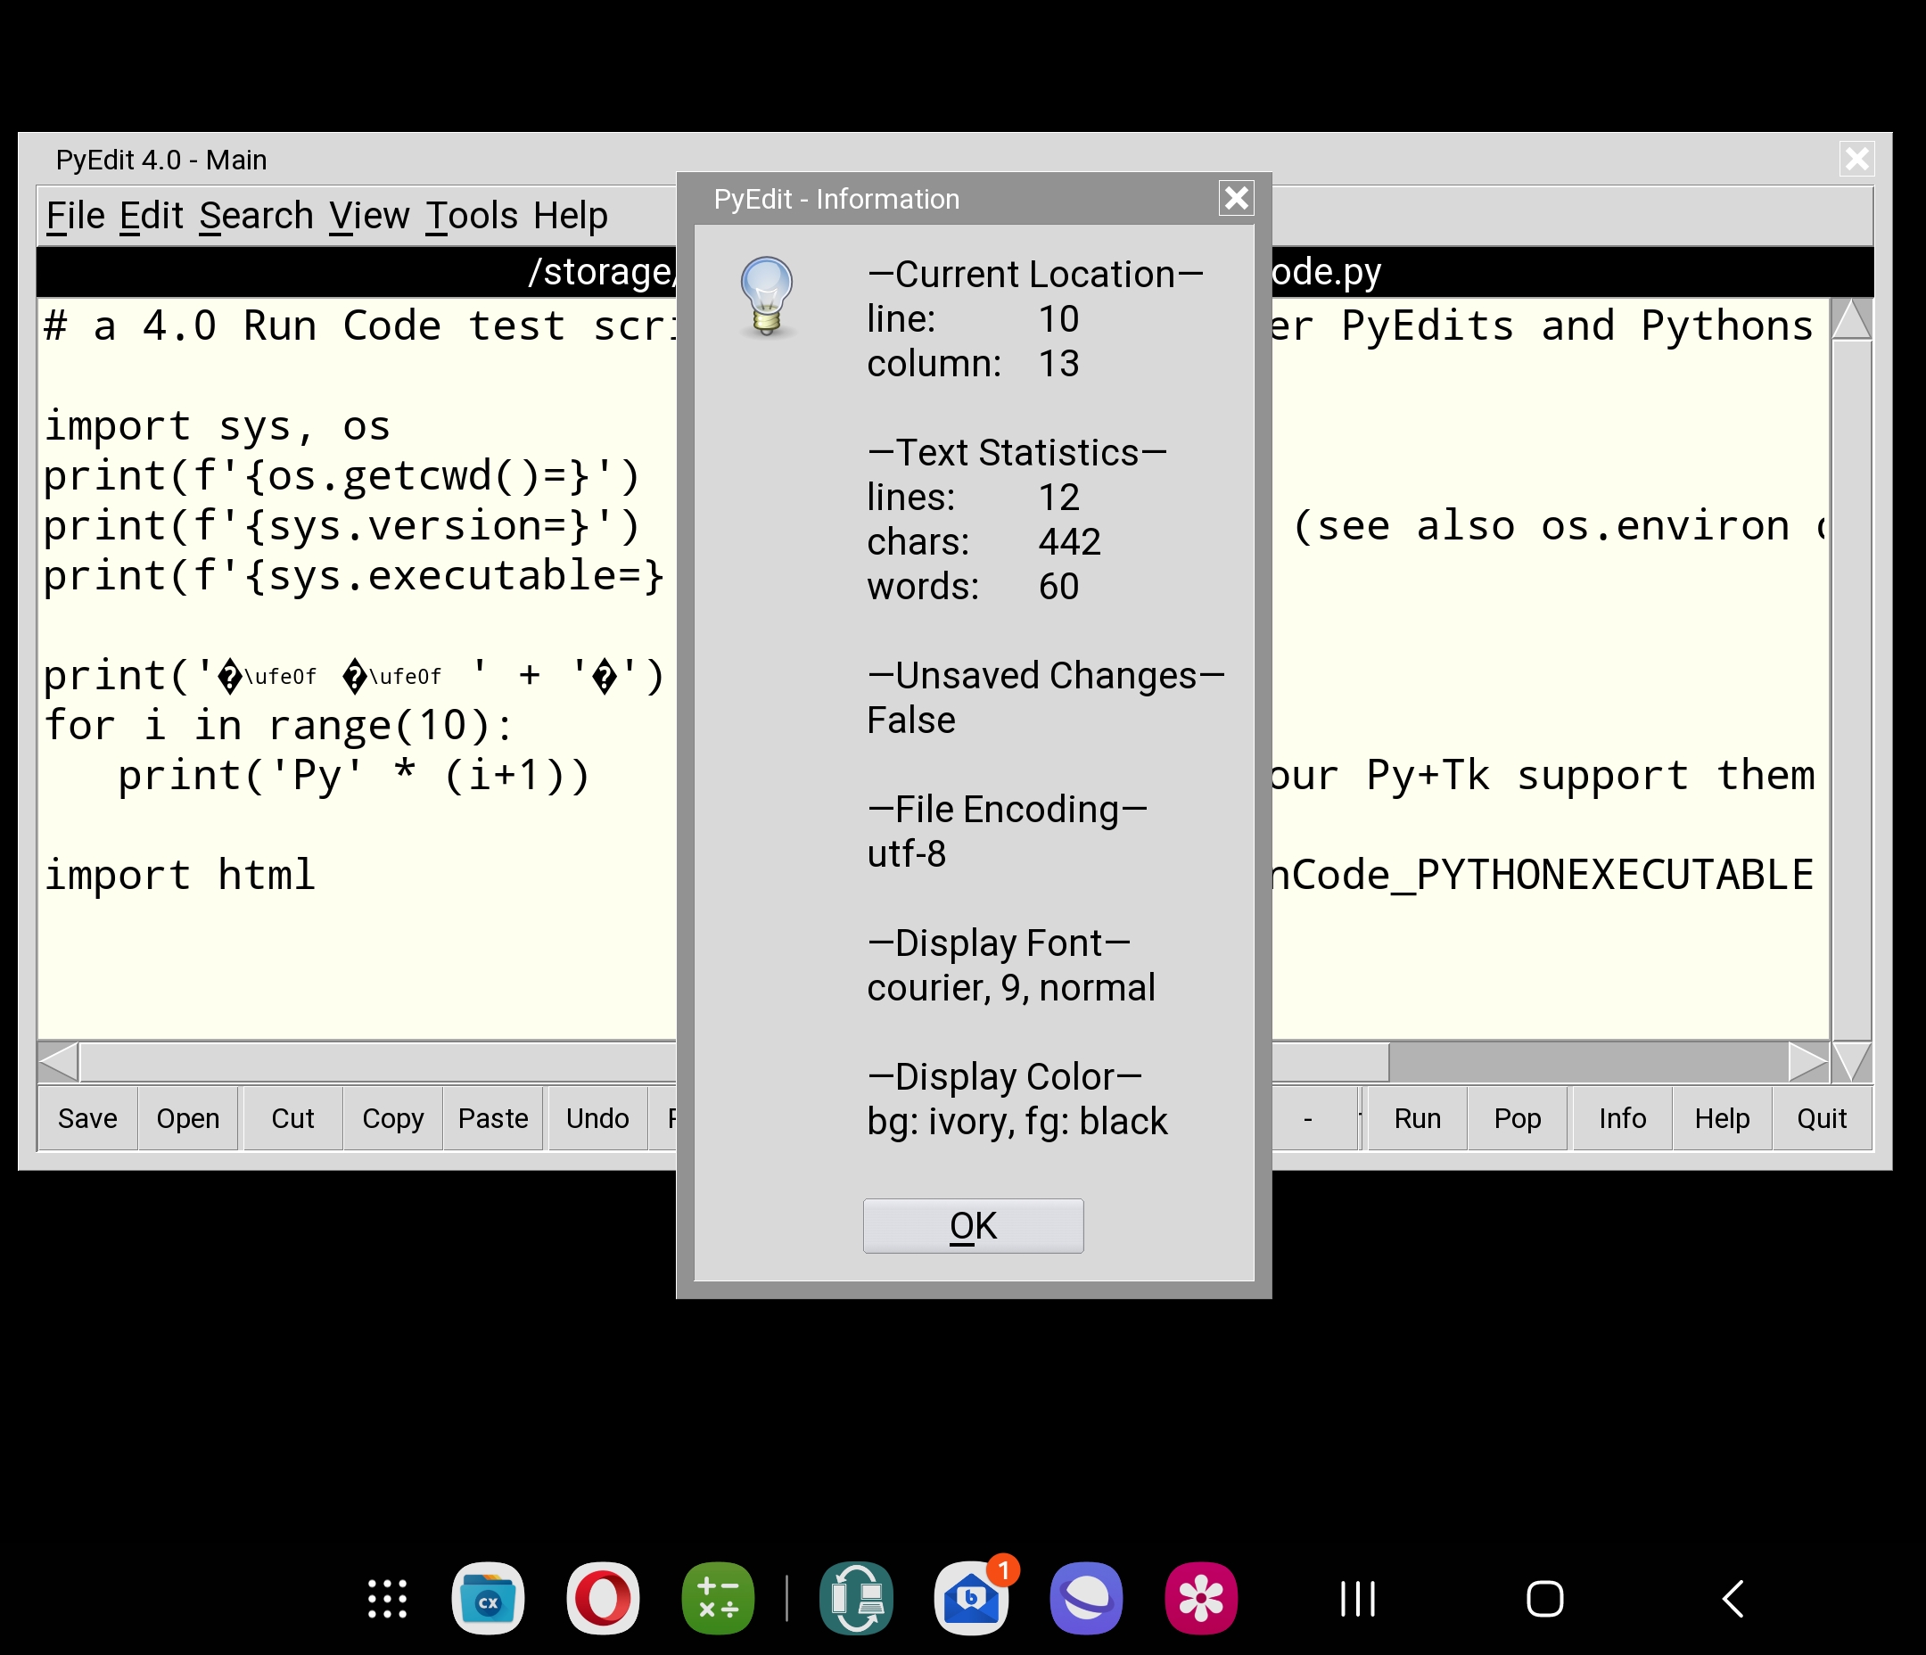Click the horizontal scrollbar right arrow
Image resolution: width=1926 pixels, height=1655 pixels.
(x=1808, y=1061)
